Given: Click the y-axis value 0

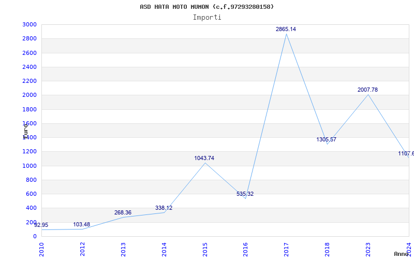Looking at the screenshot, I should coord(35,237).
